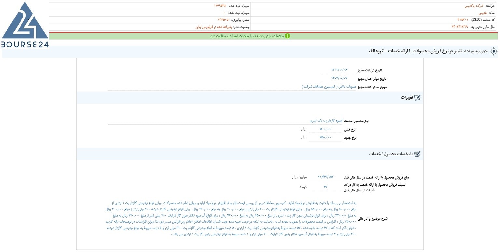This screenshot has width=500, height=252.
Task: Click the ticker symbol غدیس
Action: (x=483, y=13)
